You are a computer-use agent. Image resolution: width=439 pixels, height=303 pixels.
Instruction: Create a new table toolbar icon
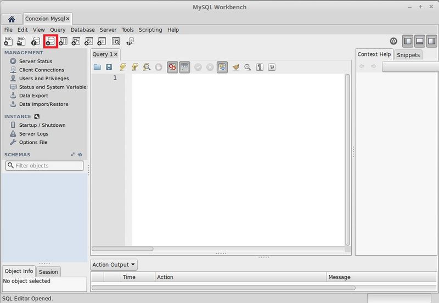tap(63, 42)
